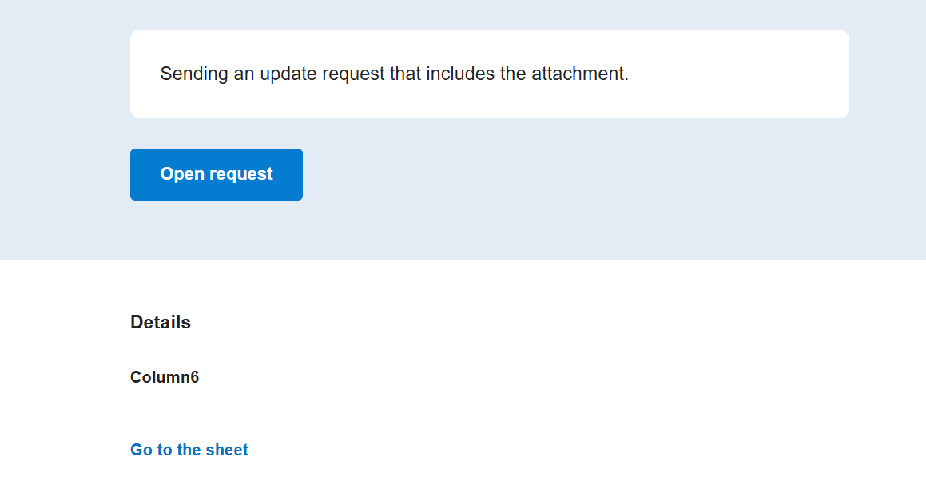Select the Column6 field label
This screenshot has width=926, height=489.
165,377
